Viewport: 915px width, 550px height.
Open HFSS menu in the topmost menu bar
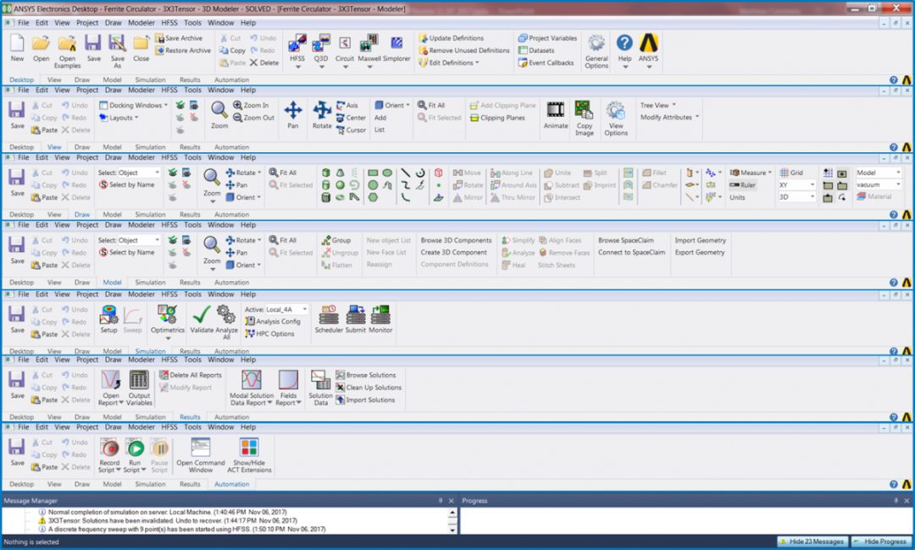[x=169, y=23]
